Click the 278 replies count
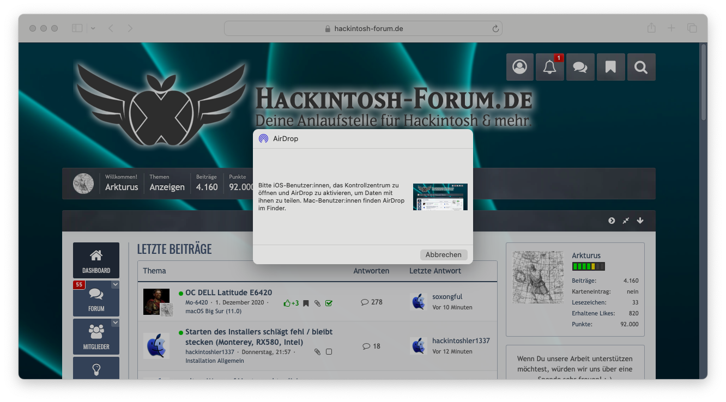This screenshot has height=402, width=726. point(372,302)
